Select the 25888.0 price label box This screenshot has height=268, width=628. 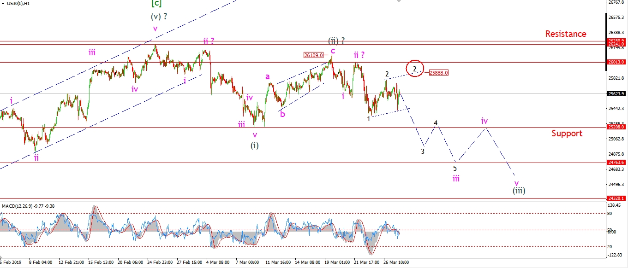pyautogui.click(x=438, y=73)
